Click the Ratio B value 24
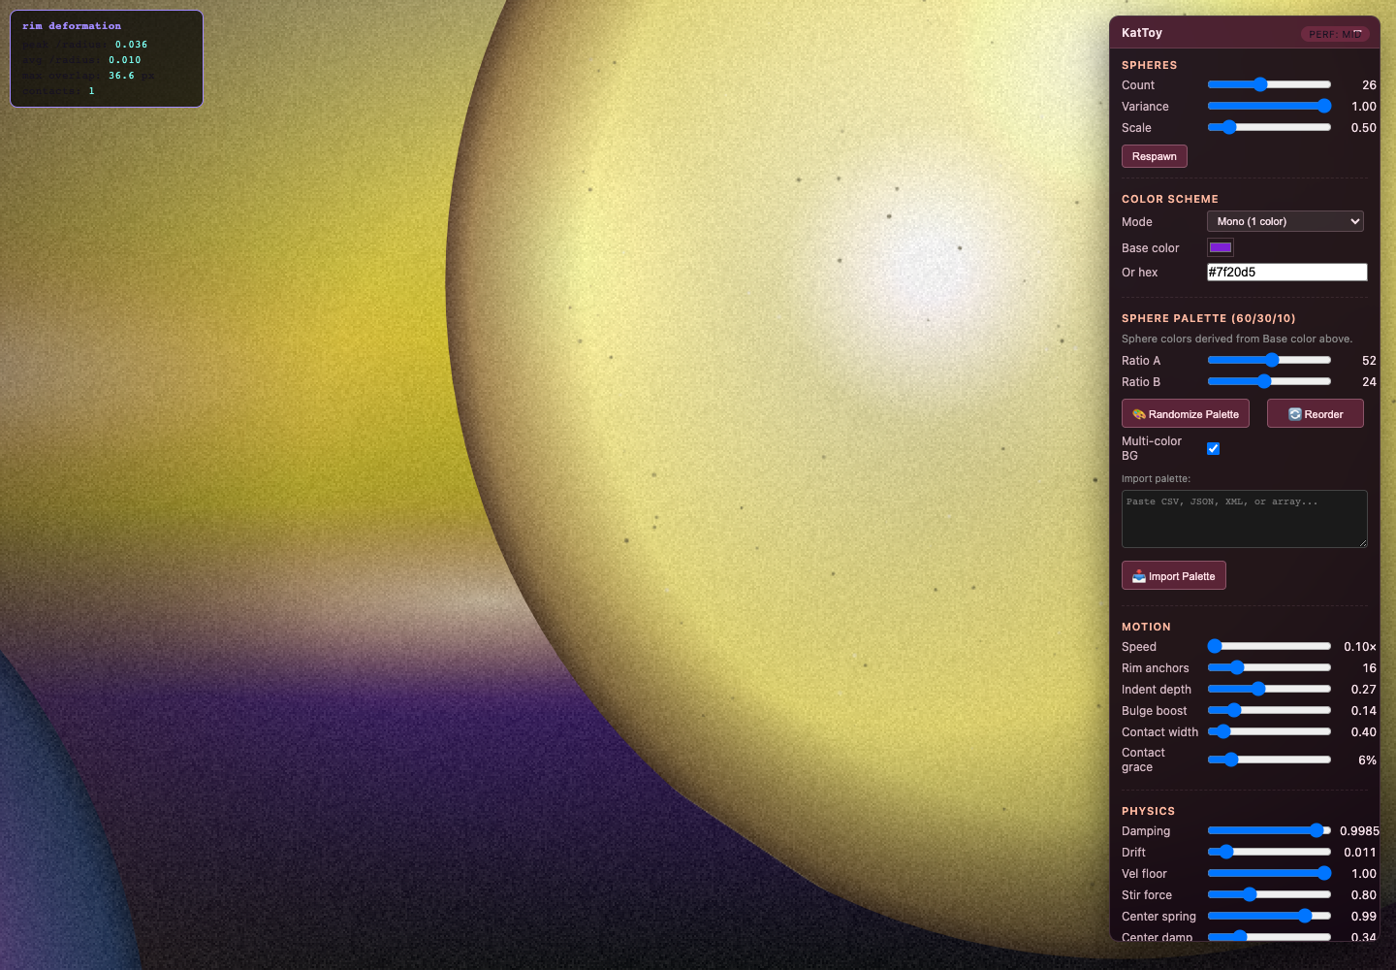This screenshot has height=970, width=1396. coord(1369,382)
